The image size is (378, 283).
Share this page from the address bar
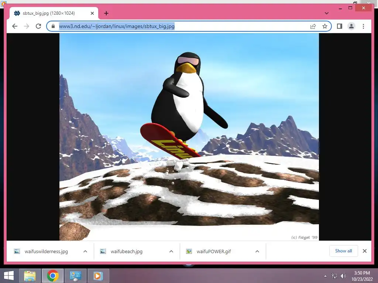313,26
